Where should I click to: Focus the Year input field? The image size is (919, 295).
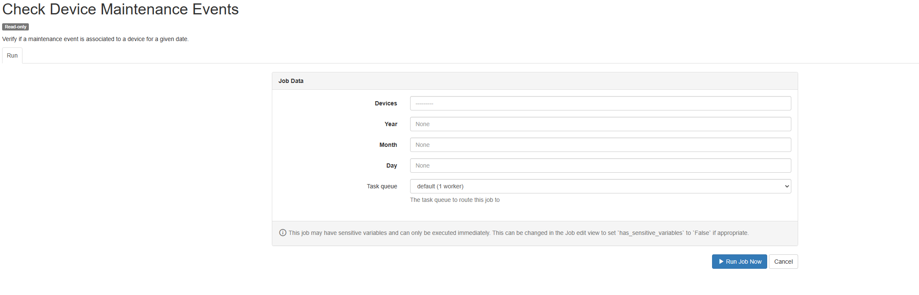coord(601,124)
